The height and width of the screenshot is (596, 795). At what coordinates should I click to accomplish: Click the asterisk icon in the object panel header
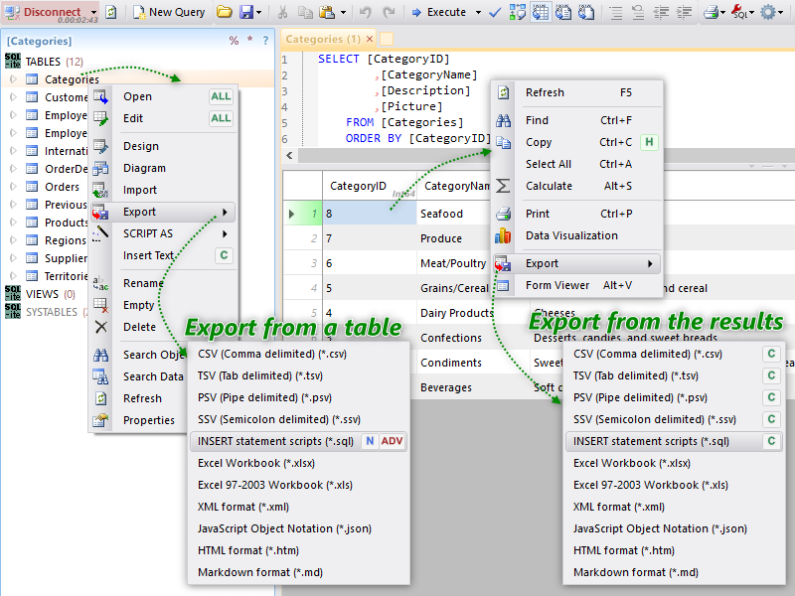(x=250, y=40)
